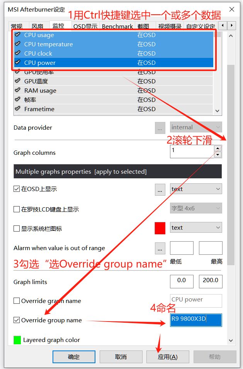This screenshot has width=243, height=369.
Task: Open the 字型 4x6 font dropdown
Action: click(196, 208)
